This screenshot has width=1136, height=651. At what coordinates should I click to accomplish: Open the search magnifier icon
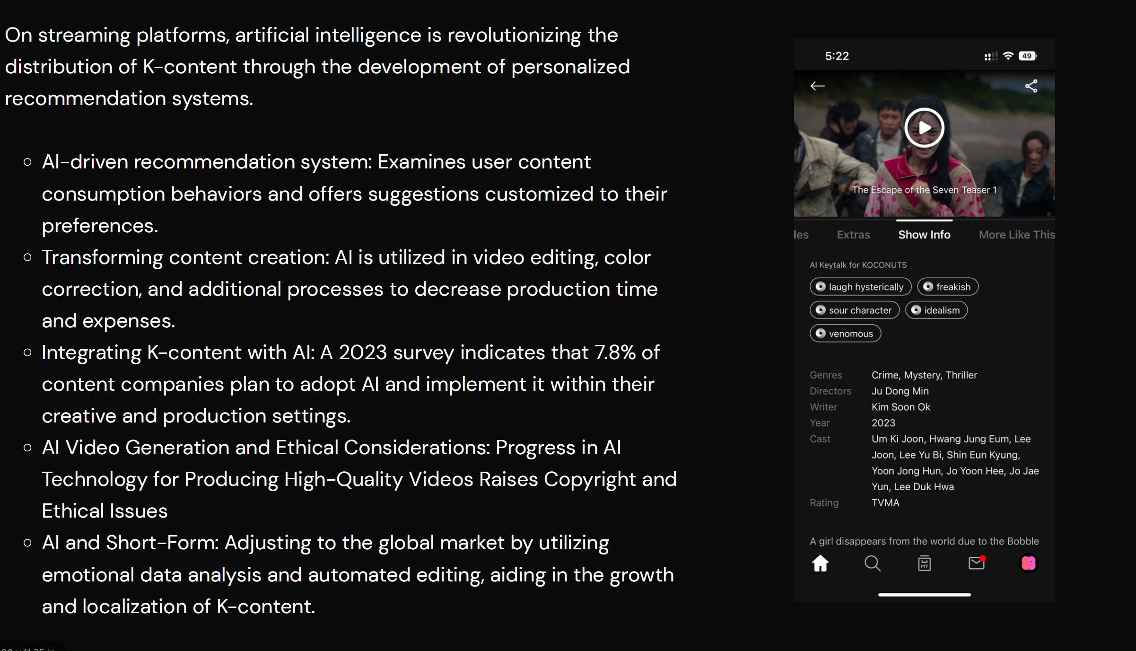point(872,563)
